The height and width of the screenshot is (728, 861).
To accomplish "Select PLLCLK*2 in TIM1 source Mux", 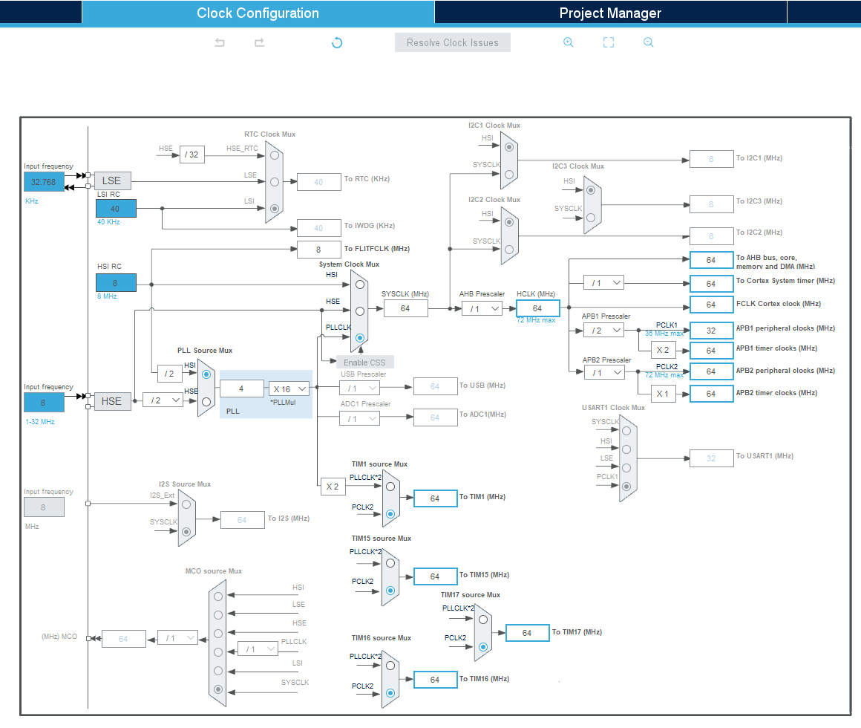I will pos(390,487).
